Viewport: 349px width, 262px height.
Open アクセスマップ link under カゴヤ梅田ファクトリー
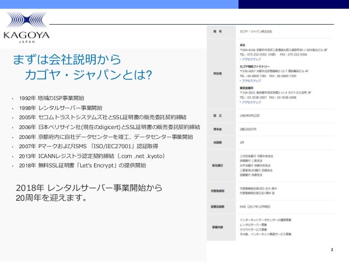[x=251, y=80]
